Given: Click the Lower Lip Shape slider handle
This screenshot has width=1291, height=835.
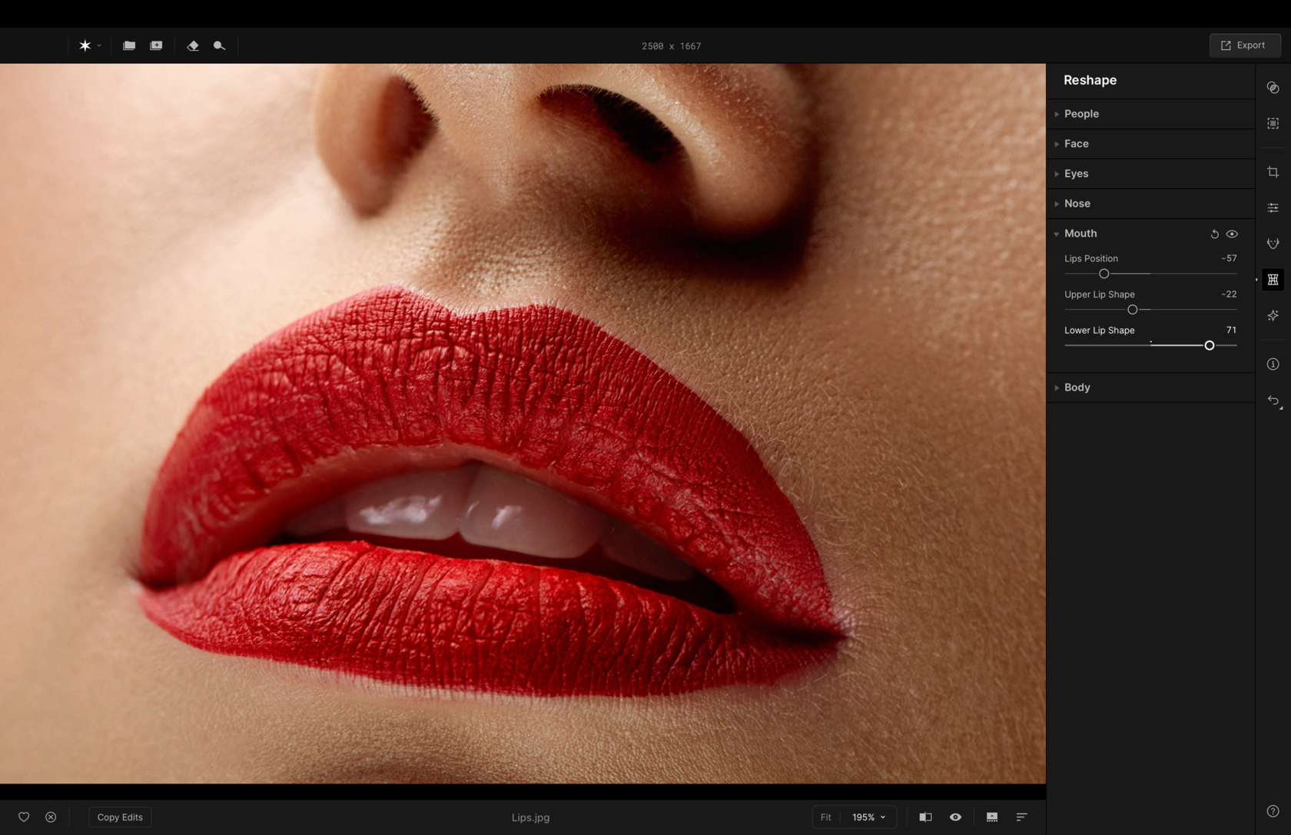Looking at the screenshot, I should click(1209, 346).
